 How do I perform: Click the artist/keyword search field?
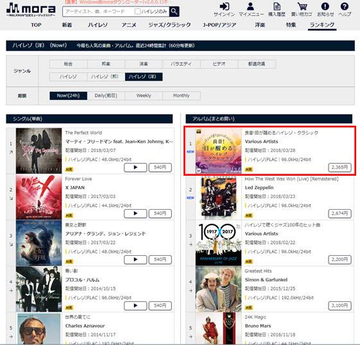tap(99, 12)
